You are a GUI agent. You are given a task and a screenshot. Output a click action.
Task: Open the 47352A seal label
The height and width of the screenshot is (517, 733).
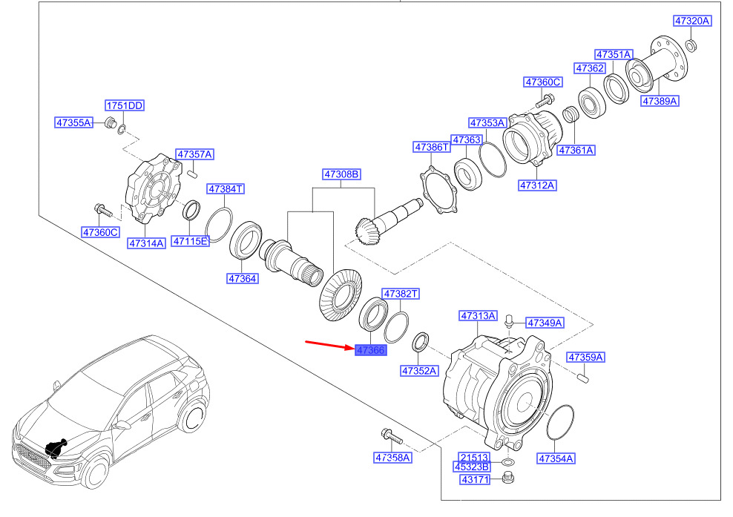(419, 371)
